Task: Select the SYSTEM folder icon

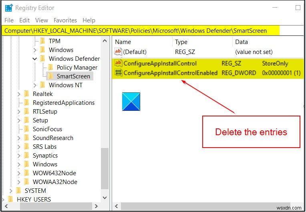Action: click(18, 190)
